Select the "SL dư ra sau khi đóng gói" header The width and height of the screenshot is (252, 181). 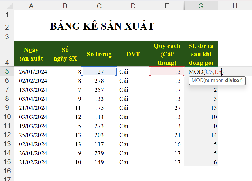coord(201,54)
